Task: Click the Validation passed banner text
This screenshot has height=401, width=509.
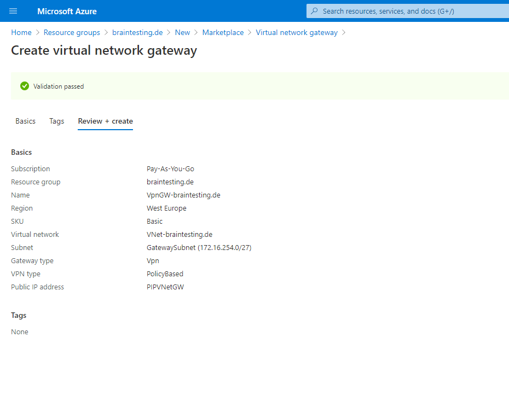Action: tap(59, 86)
